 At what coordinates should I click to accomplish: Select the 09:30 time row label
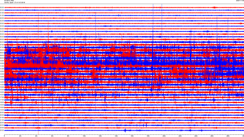tap(2, 58)
